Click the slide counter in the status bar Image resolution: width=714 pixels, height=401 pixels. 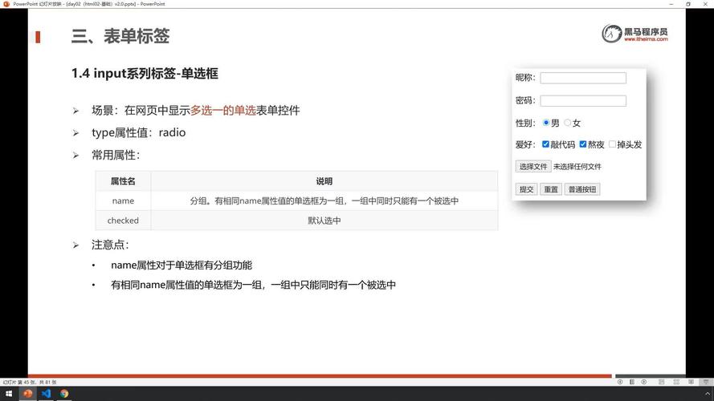point(30,383)
